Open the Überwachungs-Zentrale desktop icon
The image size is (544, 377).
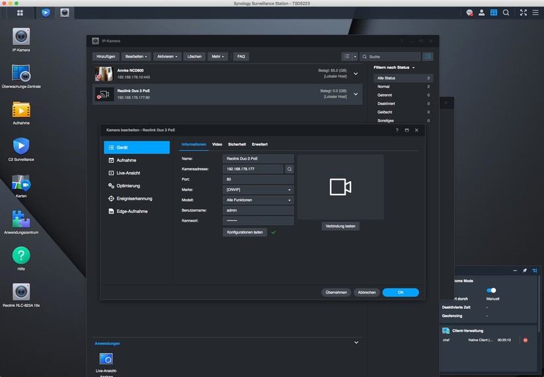pos(21,73)
